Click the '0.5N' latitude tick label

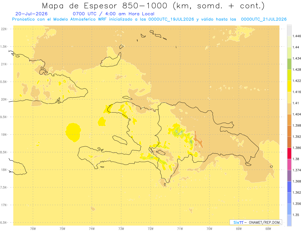point(4,82)
